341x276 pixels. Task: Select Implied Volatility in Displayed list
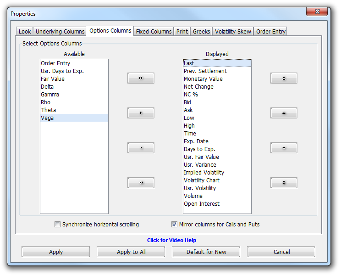(204, 173)
